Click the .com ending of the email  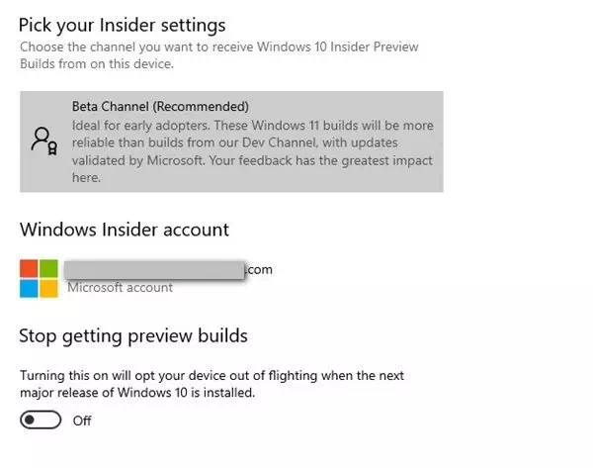tap(259, 269)
